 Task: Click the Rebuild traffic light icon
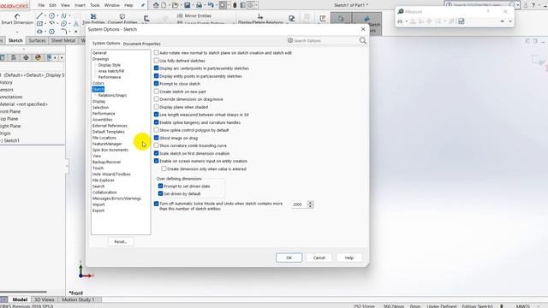[x=235, y=5]
